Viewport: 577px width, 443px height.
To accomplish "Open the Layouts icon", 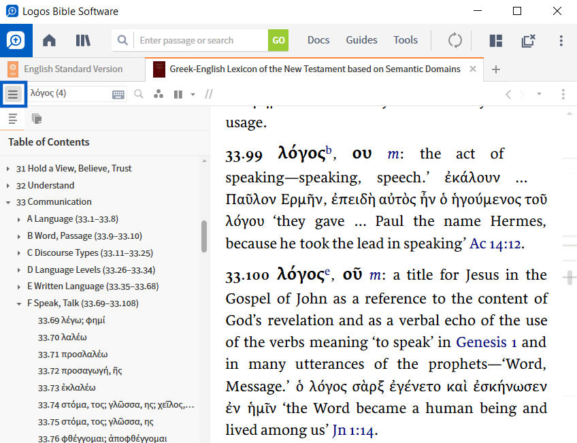I will [x=495, y=41].
